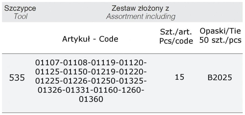Click tool number 535 cell
This screenshot has width=245, height=115.
coord(17,78)
